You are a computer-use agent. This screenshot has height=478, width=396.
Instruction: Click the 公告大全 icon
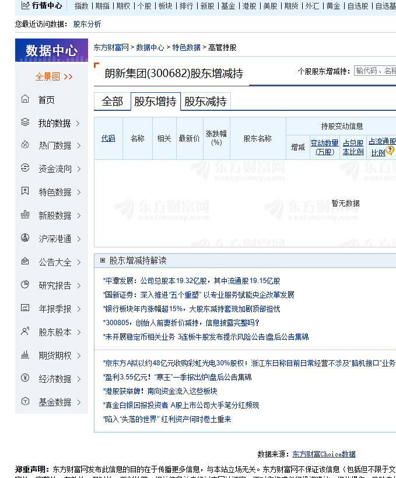pos(25,261)
